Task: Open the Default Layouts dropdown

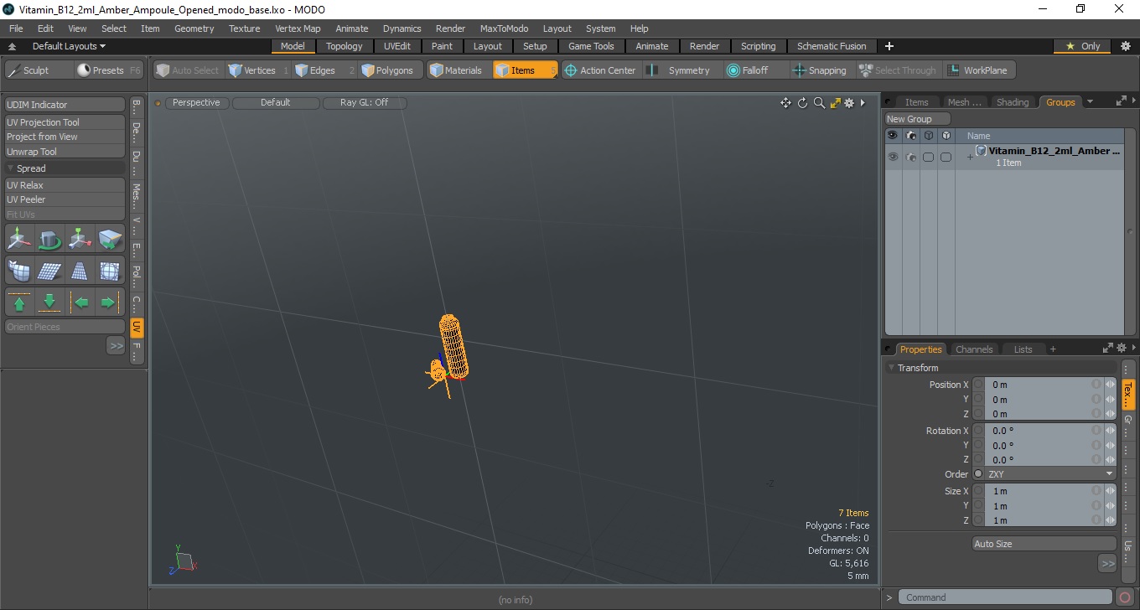Action: coord(69,46)
